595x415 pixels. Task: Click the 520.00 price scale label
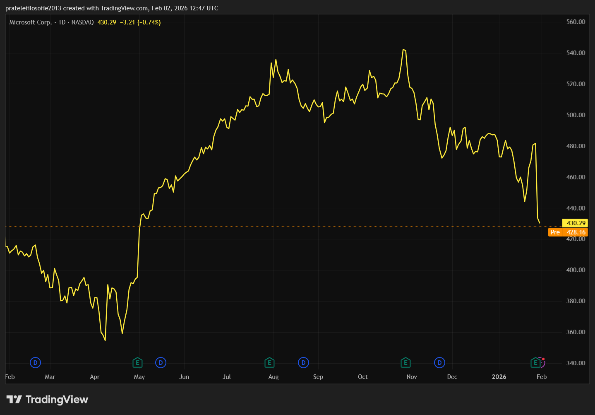pos(576,84)
